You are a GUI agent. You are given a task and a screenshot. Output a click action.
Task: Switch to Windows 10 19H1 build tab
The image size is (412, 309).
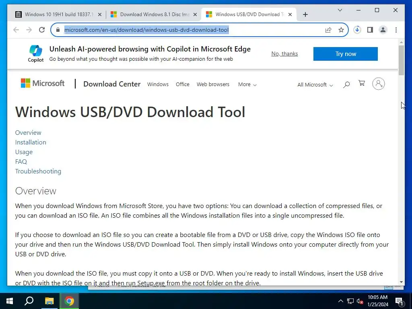click(x=58, y=14)
